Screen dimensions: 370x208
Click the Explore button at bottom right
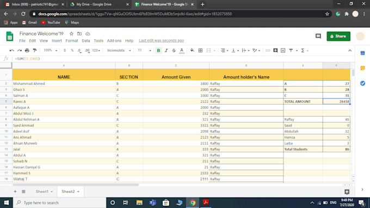tap(347, 192)
